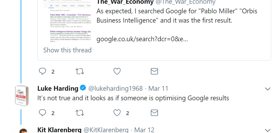
Task: Like Luke Harding's tweet
Action: click(117, 113)
